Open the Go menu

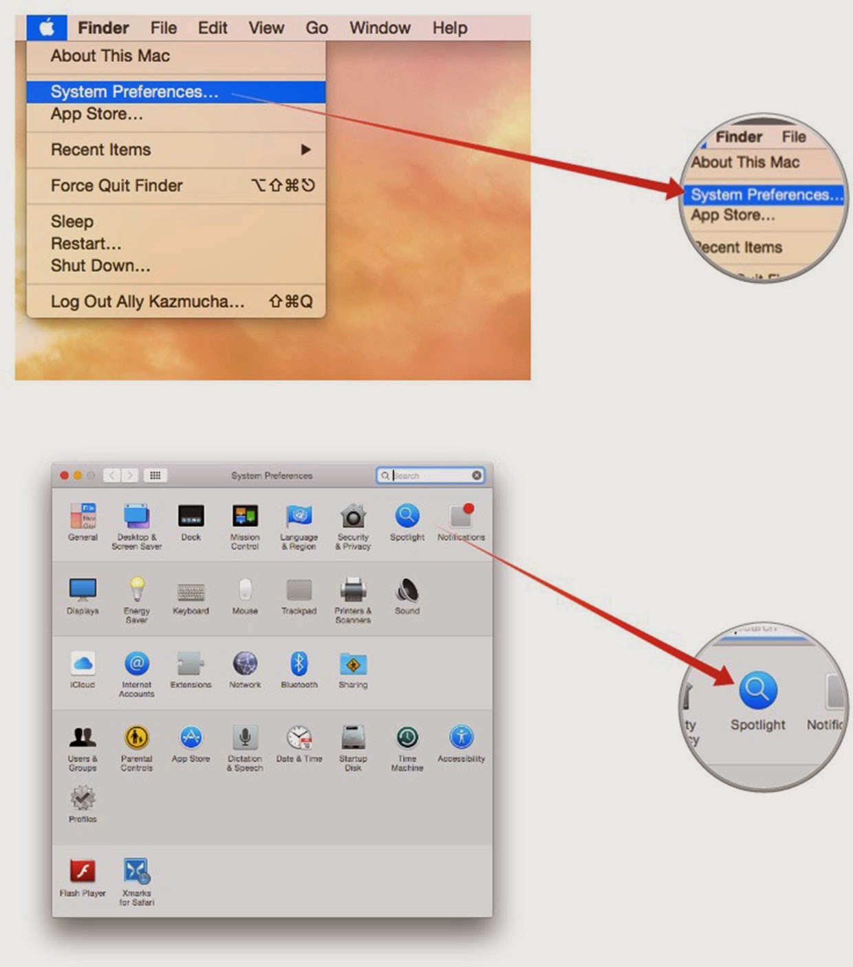click(316, 28)
